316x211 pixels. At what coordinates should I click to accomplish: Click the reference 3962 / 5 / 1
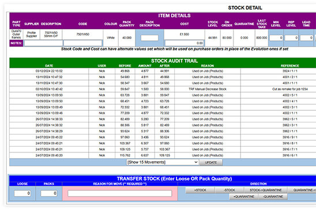tap(290, 119)
